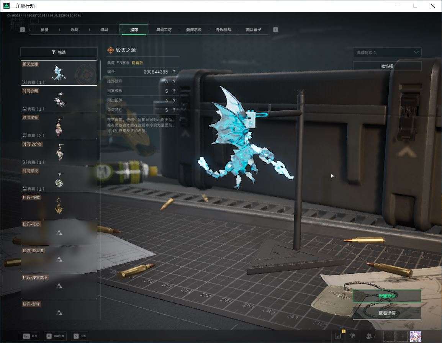Viewport: 442px width, 343px height.
Task: Click the 典藏 icon under 时间牢笼
Action: 25,136
